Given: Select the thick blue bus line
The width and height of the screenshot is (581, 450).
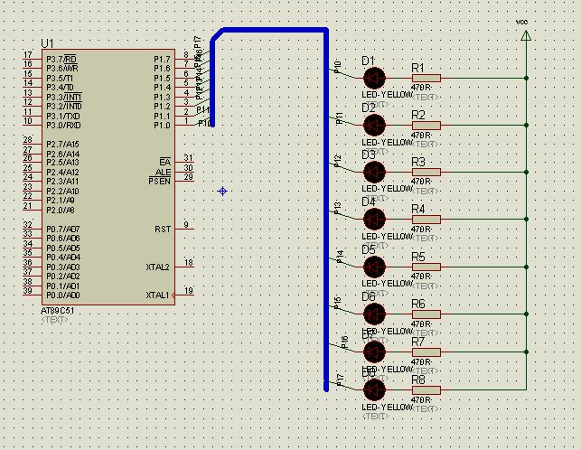Looking at the screenshot, I should (x=326, y=208).
